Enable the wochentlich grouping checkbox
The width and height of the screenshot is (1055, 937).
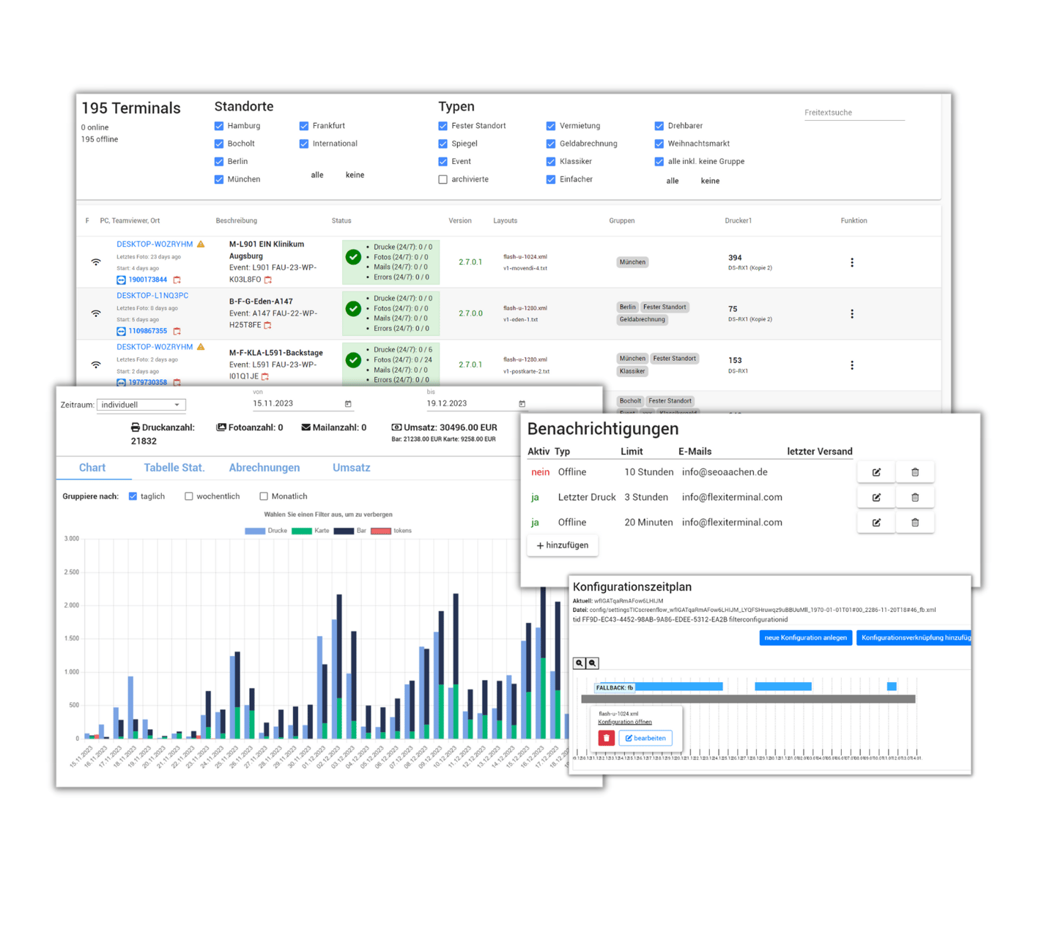pos(189,496)
